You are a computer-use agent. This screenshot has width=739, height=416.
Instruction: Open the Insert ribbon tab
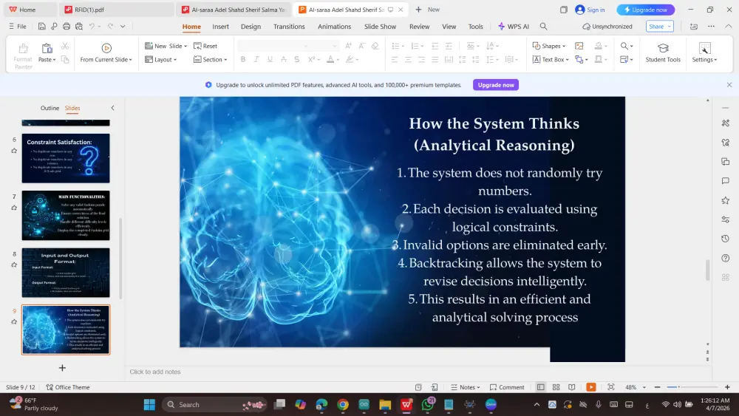(x=220, y=27)
